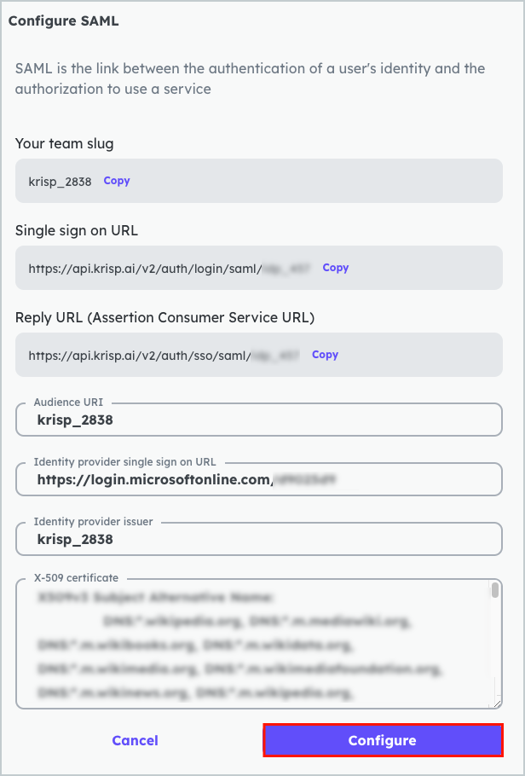Copy the Single sign on URL
The width and height of the screenshot is (525, 776).
[335, 268]
